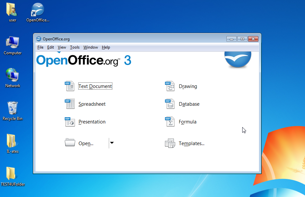
Task: Click the OpenOffice.org 3 logo banner
Action: coord(83,60)
